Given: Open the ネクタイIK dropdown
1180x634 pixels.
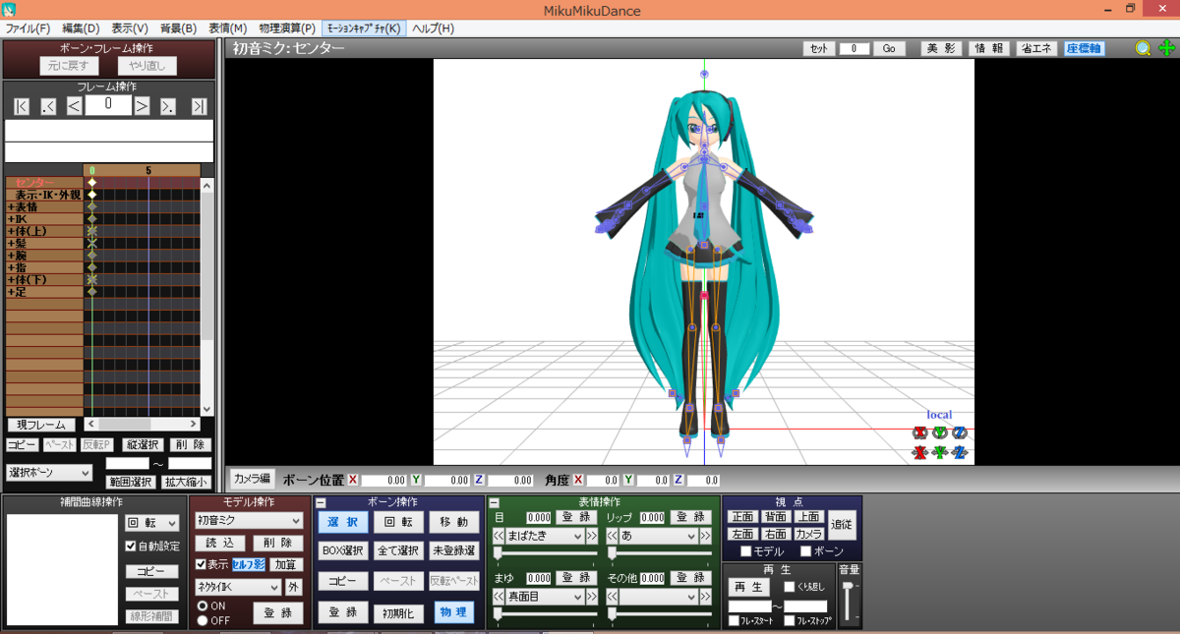Looking at the screenshot, I should coord(238,587).
